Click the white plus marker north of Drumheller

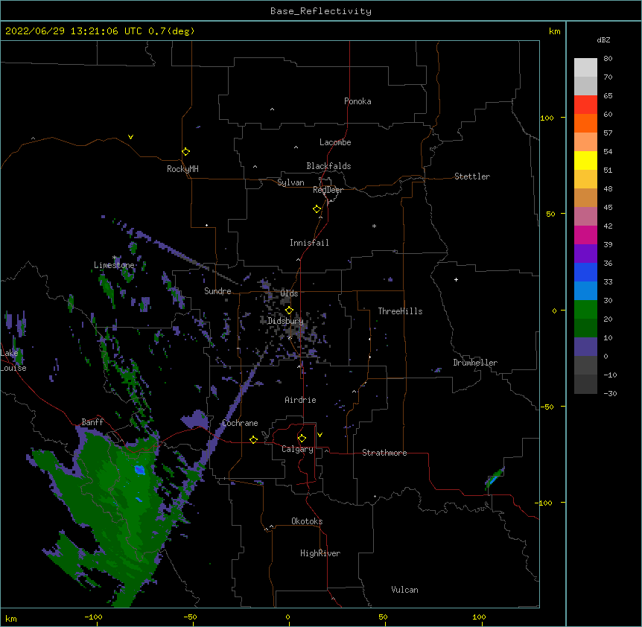[x=456, y=279]
